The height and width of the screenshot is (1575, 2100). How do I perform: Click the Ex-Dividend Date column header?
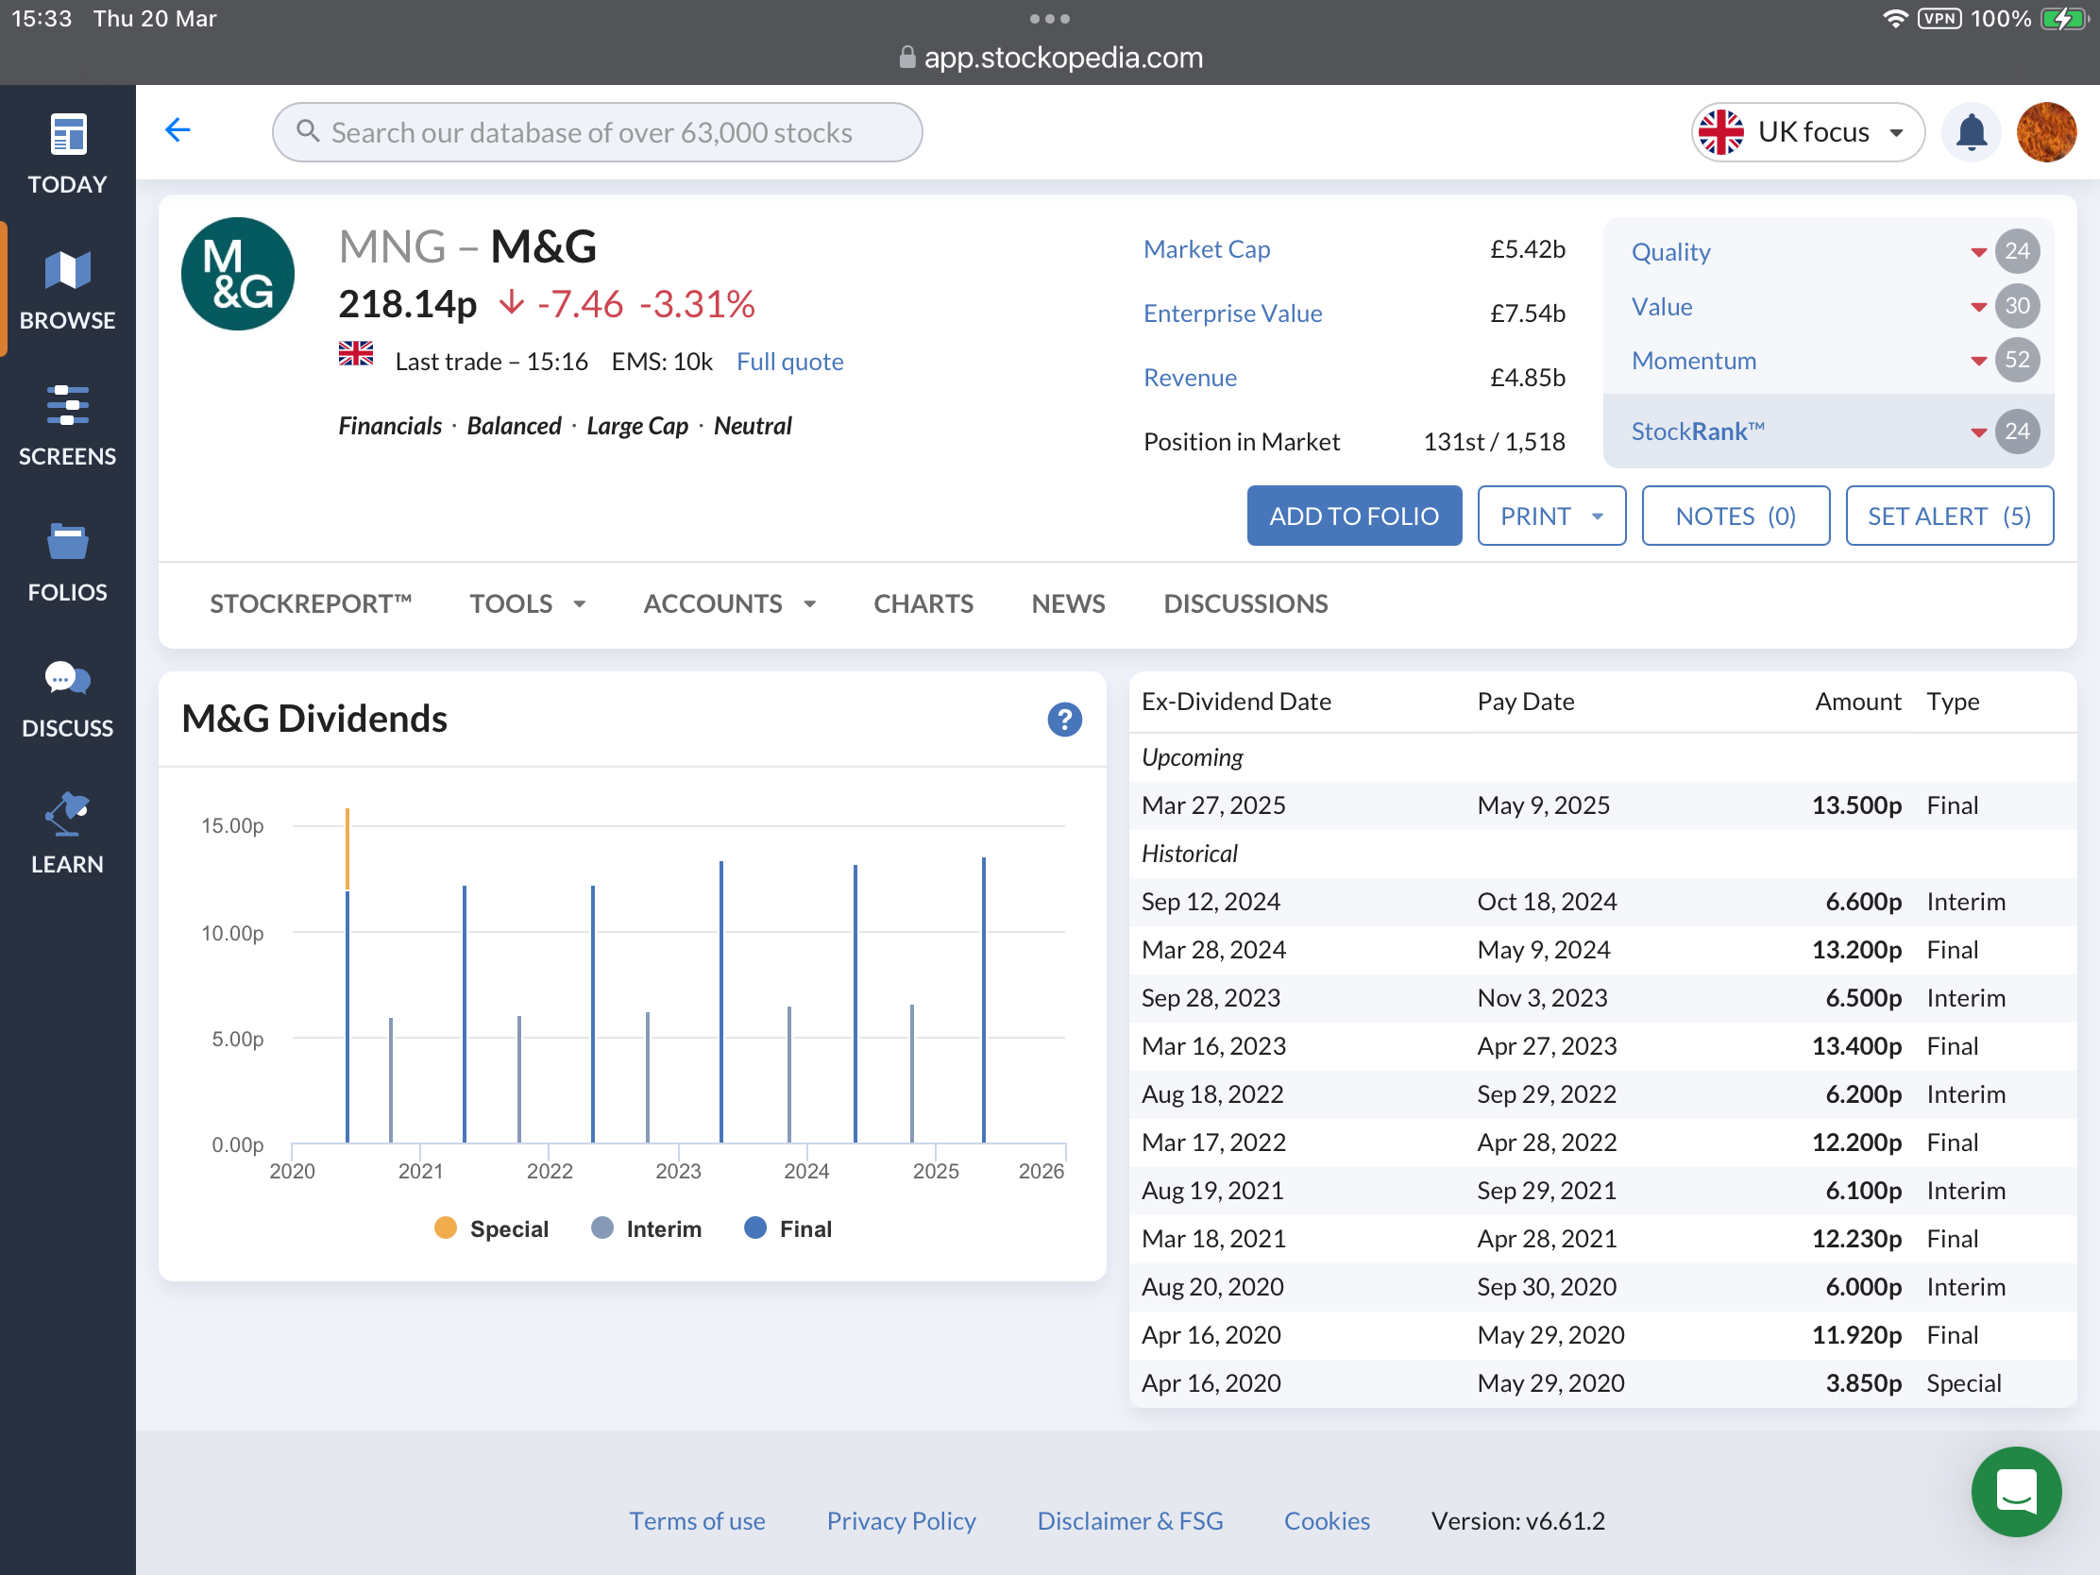(x=1235, y=701)
